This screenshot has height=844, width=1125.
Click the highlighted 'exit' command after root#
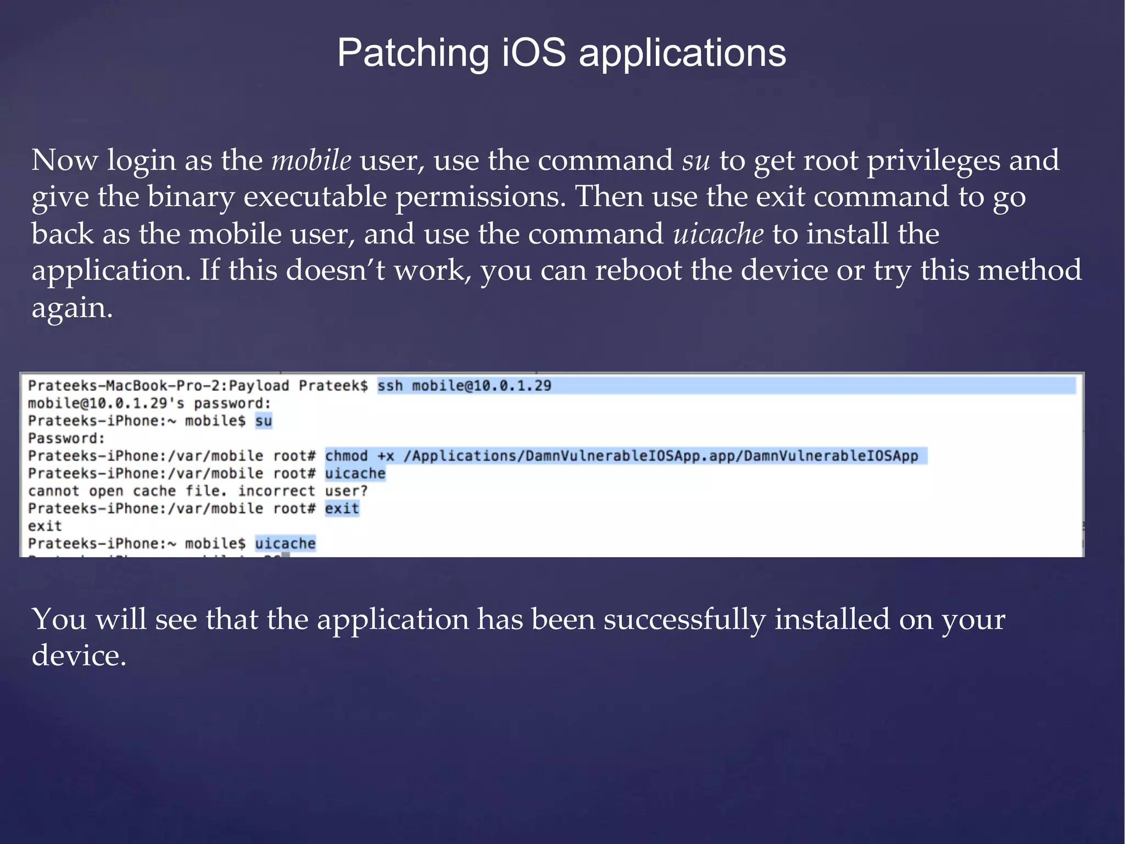(342, 508)
